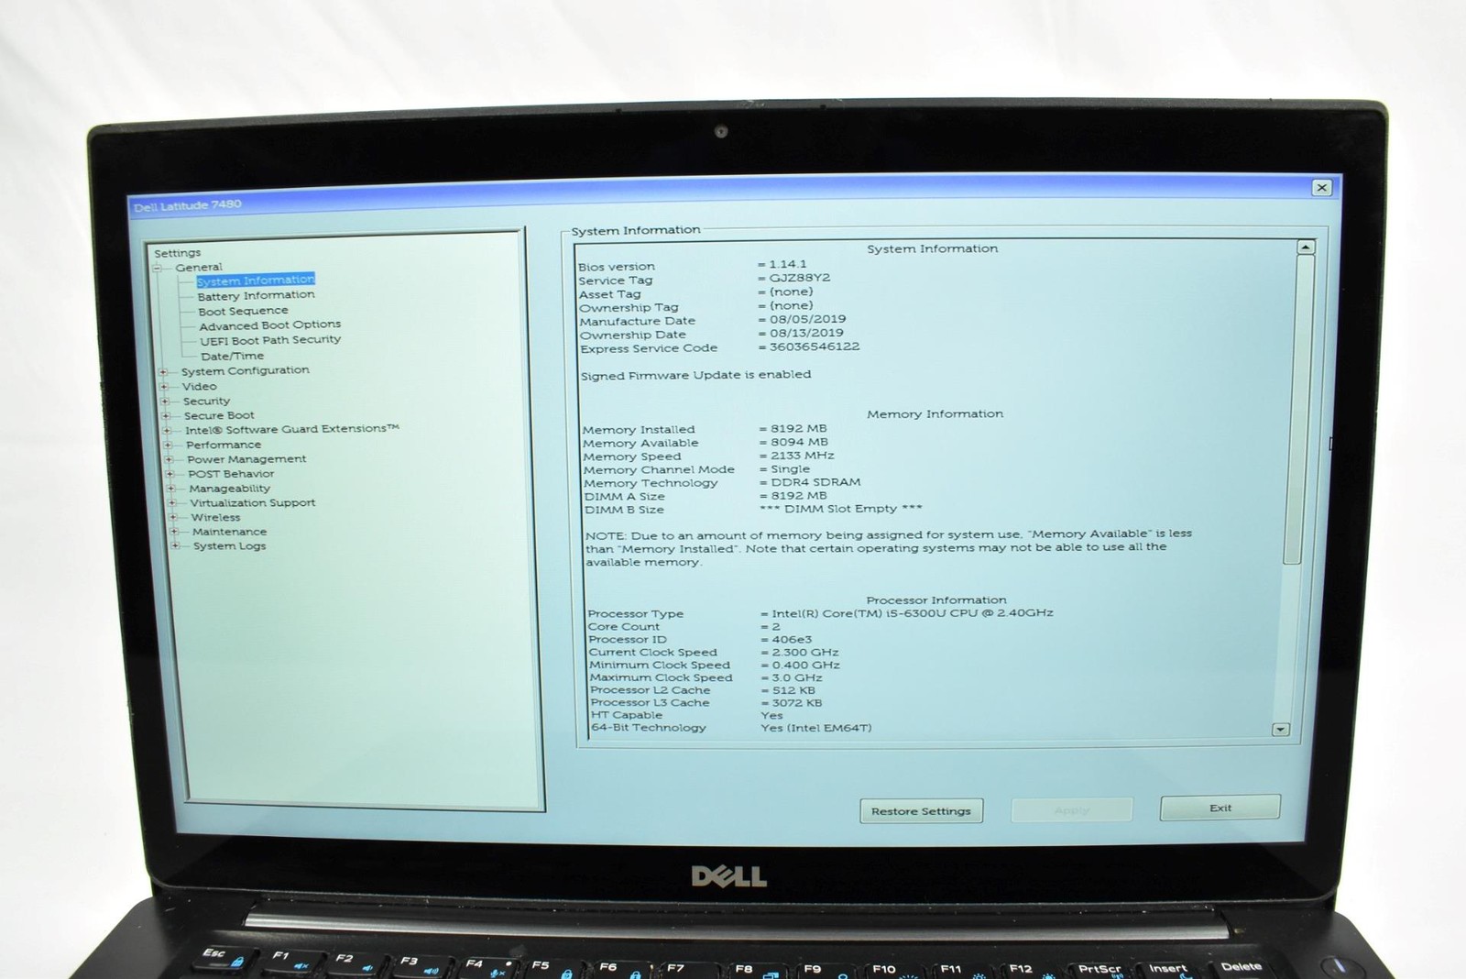Select the Power Management label

246,459
